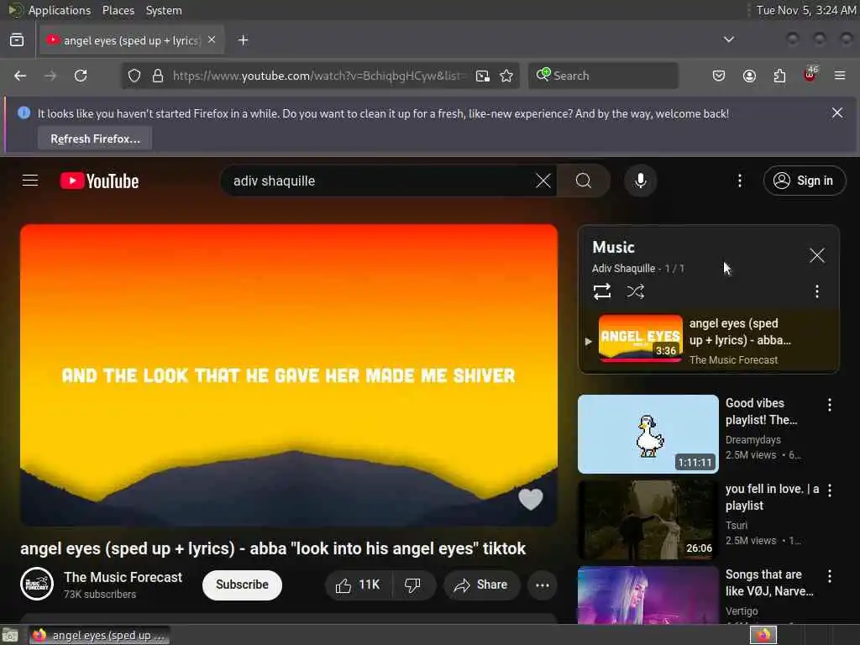
Task: Open Firefox View from the tab bar
Action: (x=17, y=40)
